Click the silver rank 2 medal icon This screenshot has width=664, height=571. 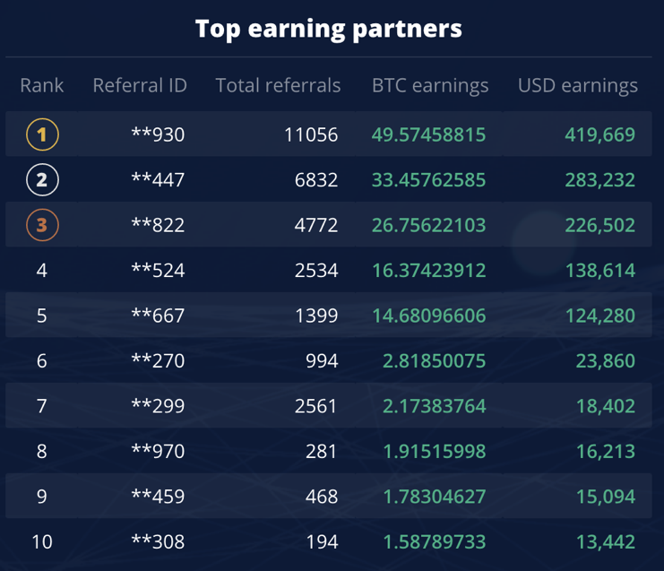[x=42, y=180]
